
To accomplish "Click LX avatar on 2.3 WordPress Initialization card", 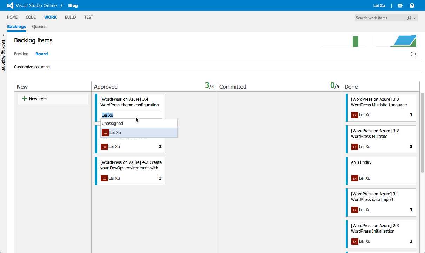I will [x=354, y=241].
